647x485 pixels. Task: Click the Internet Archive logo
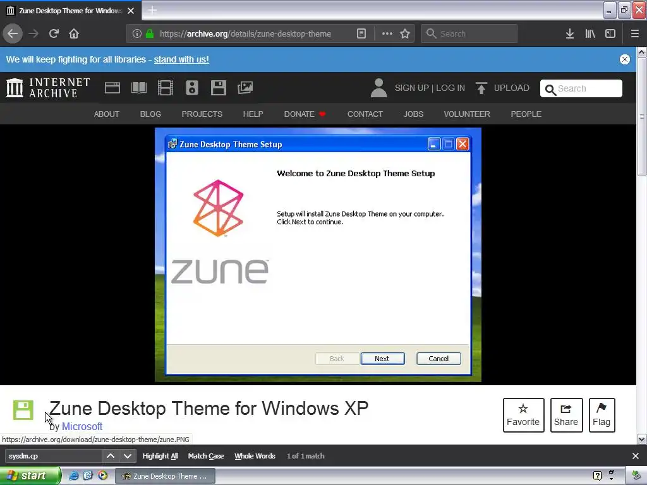tap(48, 88)
